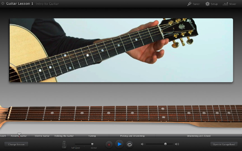Viewport: 242px width, 151px height.
Task: Start recording with the red record button
Action: 109,145
